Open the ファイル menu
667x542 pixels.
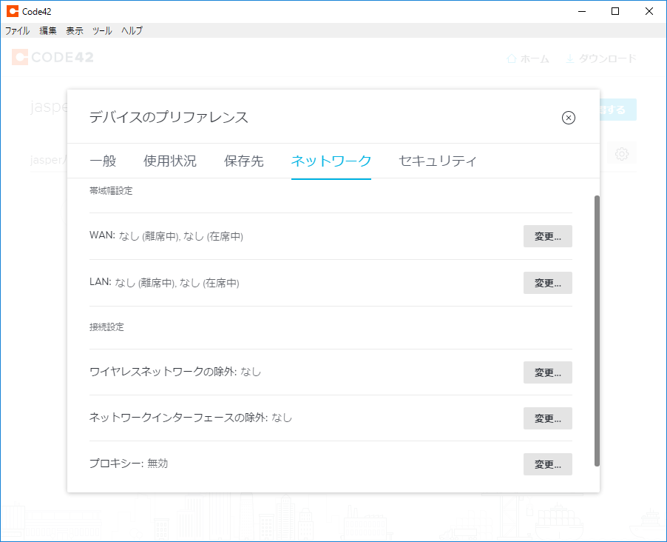(x=17, y=31)
